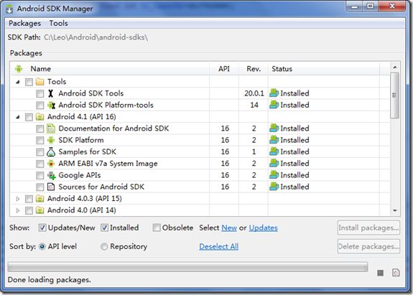Check the ARM EABI v7a System Image checkbox
Screen dimensions: 413x295
[40, 164]
